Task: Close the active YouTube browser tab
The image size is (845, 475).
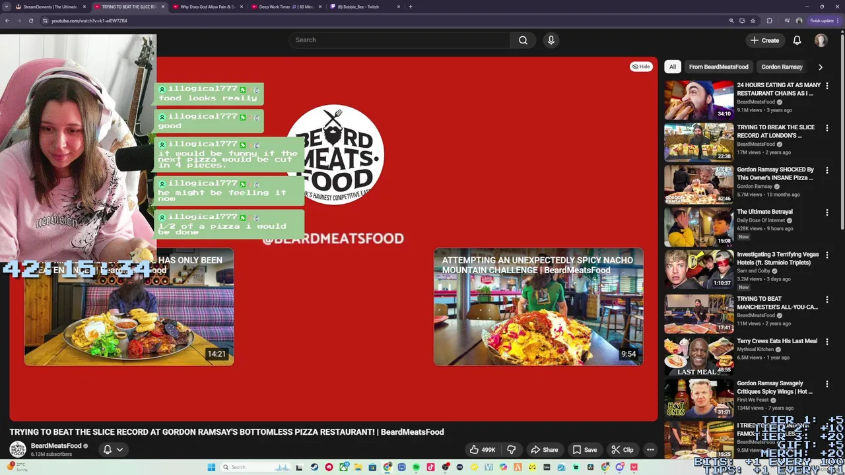Action: point(163,7)
